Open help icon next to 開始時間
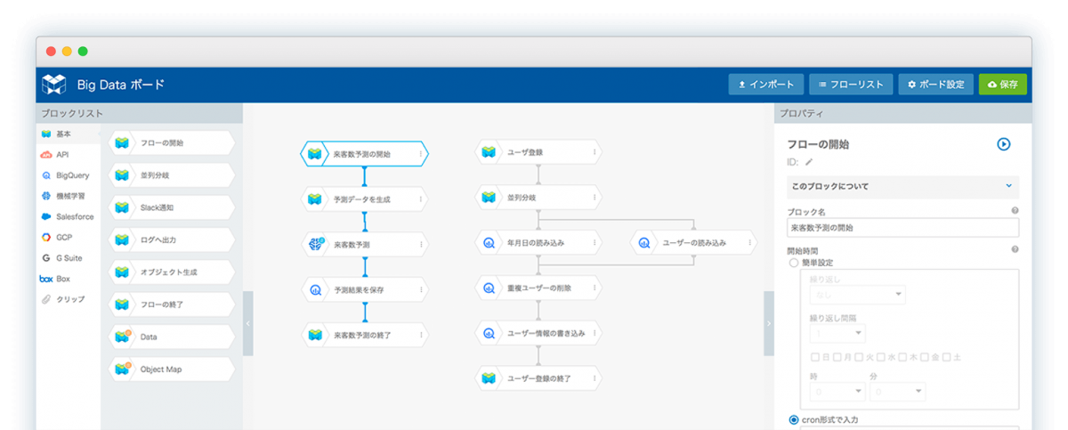 tap(1015, 249)
